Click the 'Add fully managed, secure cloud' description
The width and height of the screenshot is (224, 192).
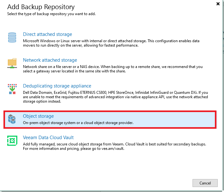click(x=115, y=146)
